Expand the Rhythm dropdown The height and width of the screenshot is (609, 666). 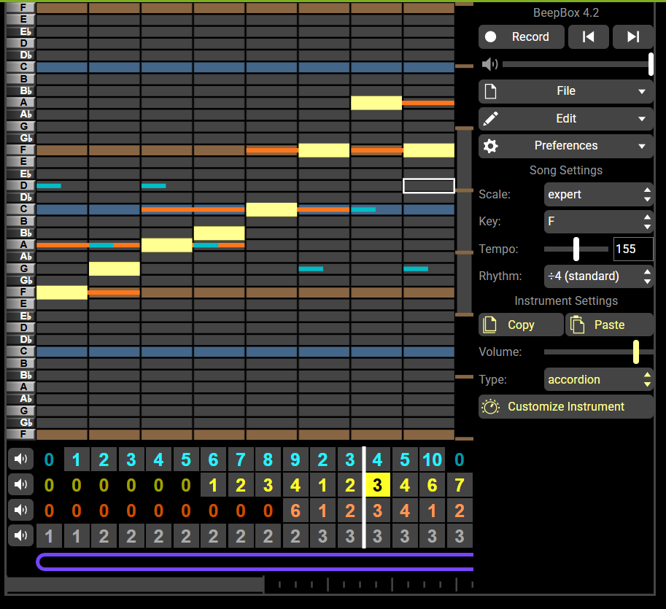598,276
